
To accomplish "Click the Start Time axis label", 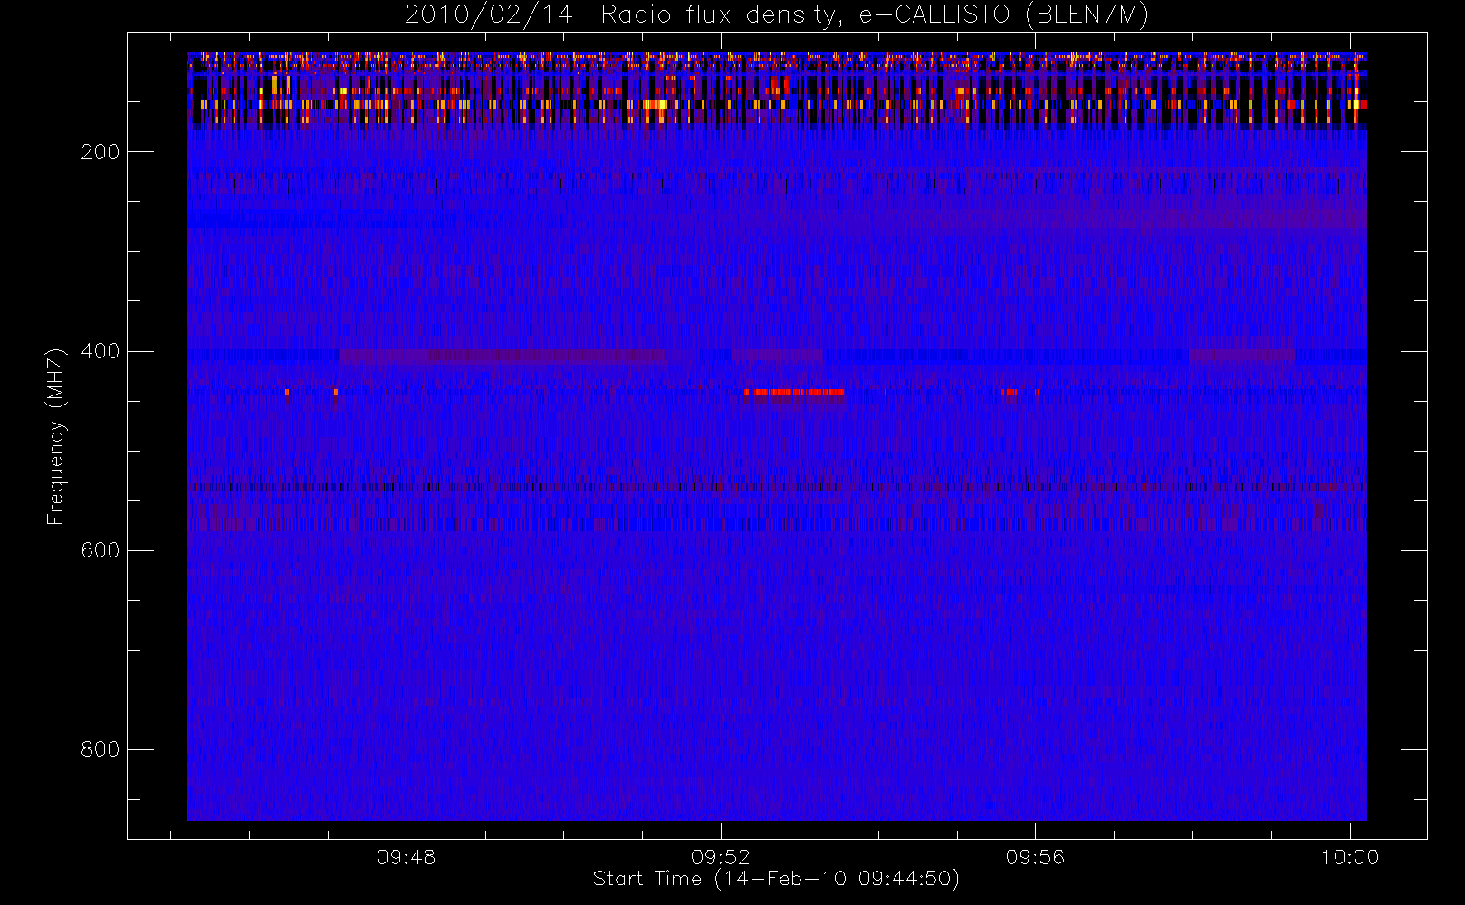I will click(x=776, y=879).
